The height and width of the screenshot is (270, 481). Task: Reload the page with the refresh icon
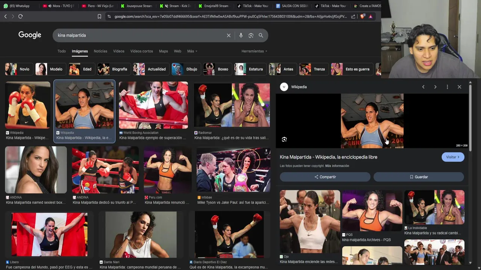(20, 16)
